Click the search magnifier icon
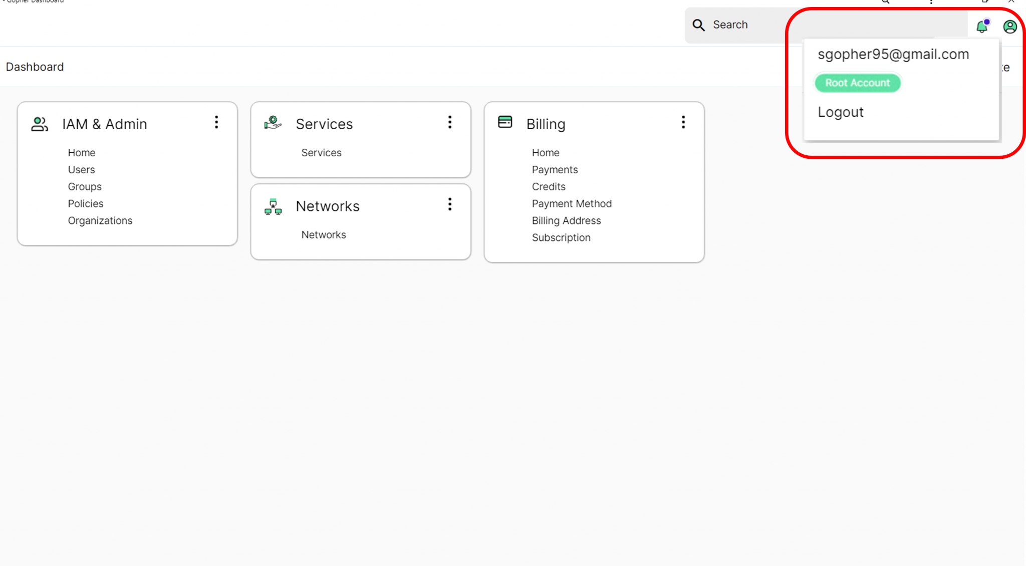This screenshot has width=1026, height=566. 698,25
